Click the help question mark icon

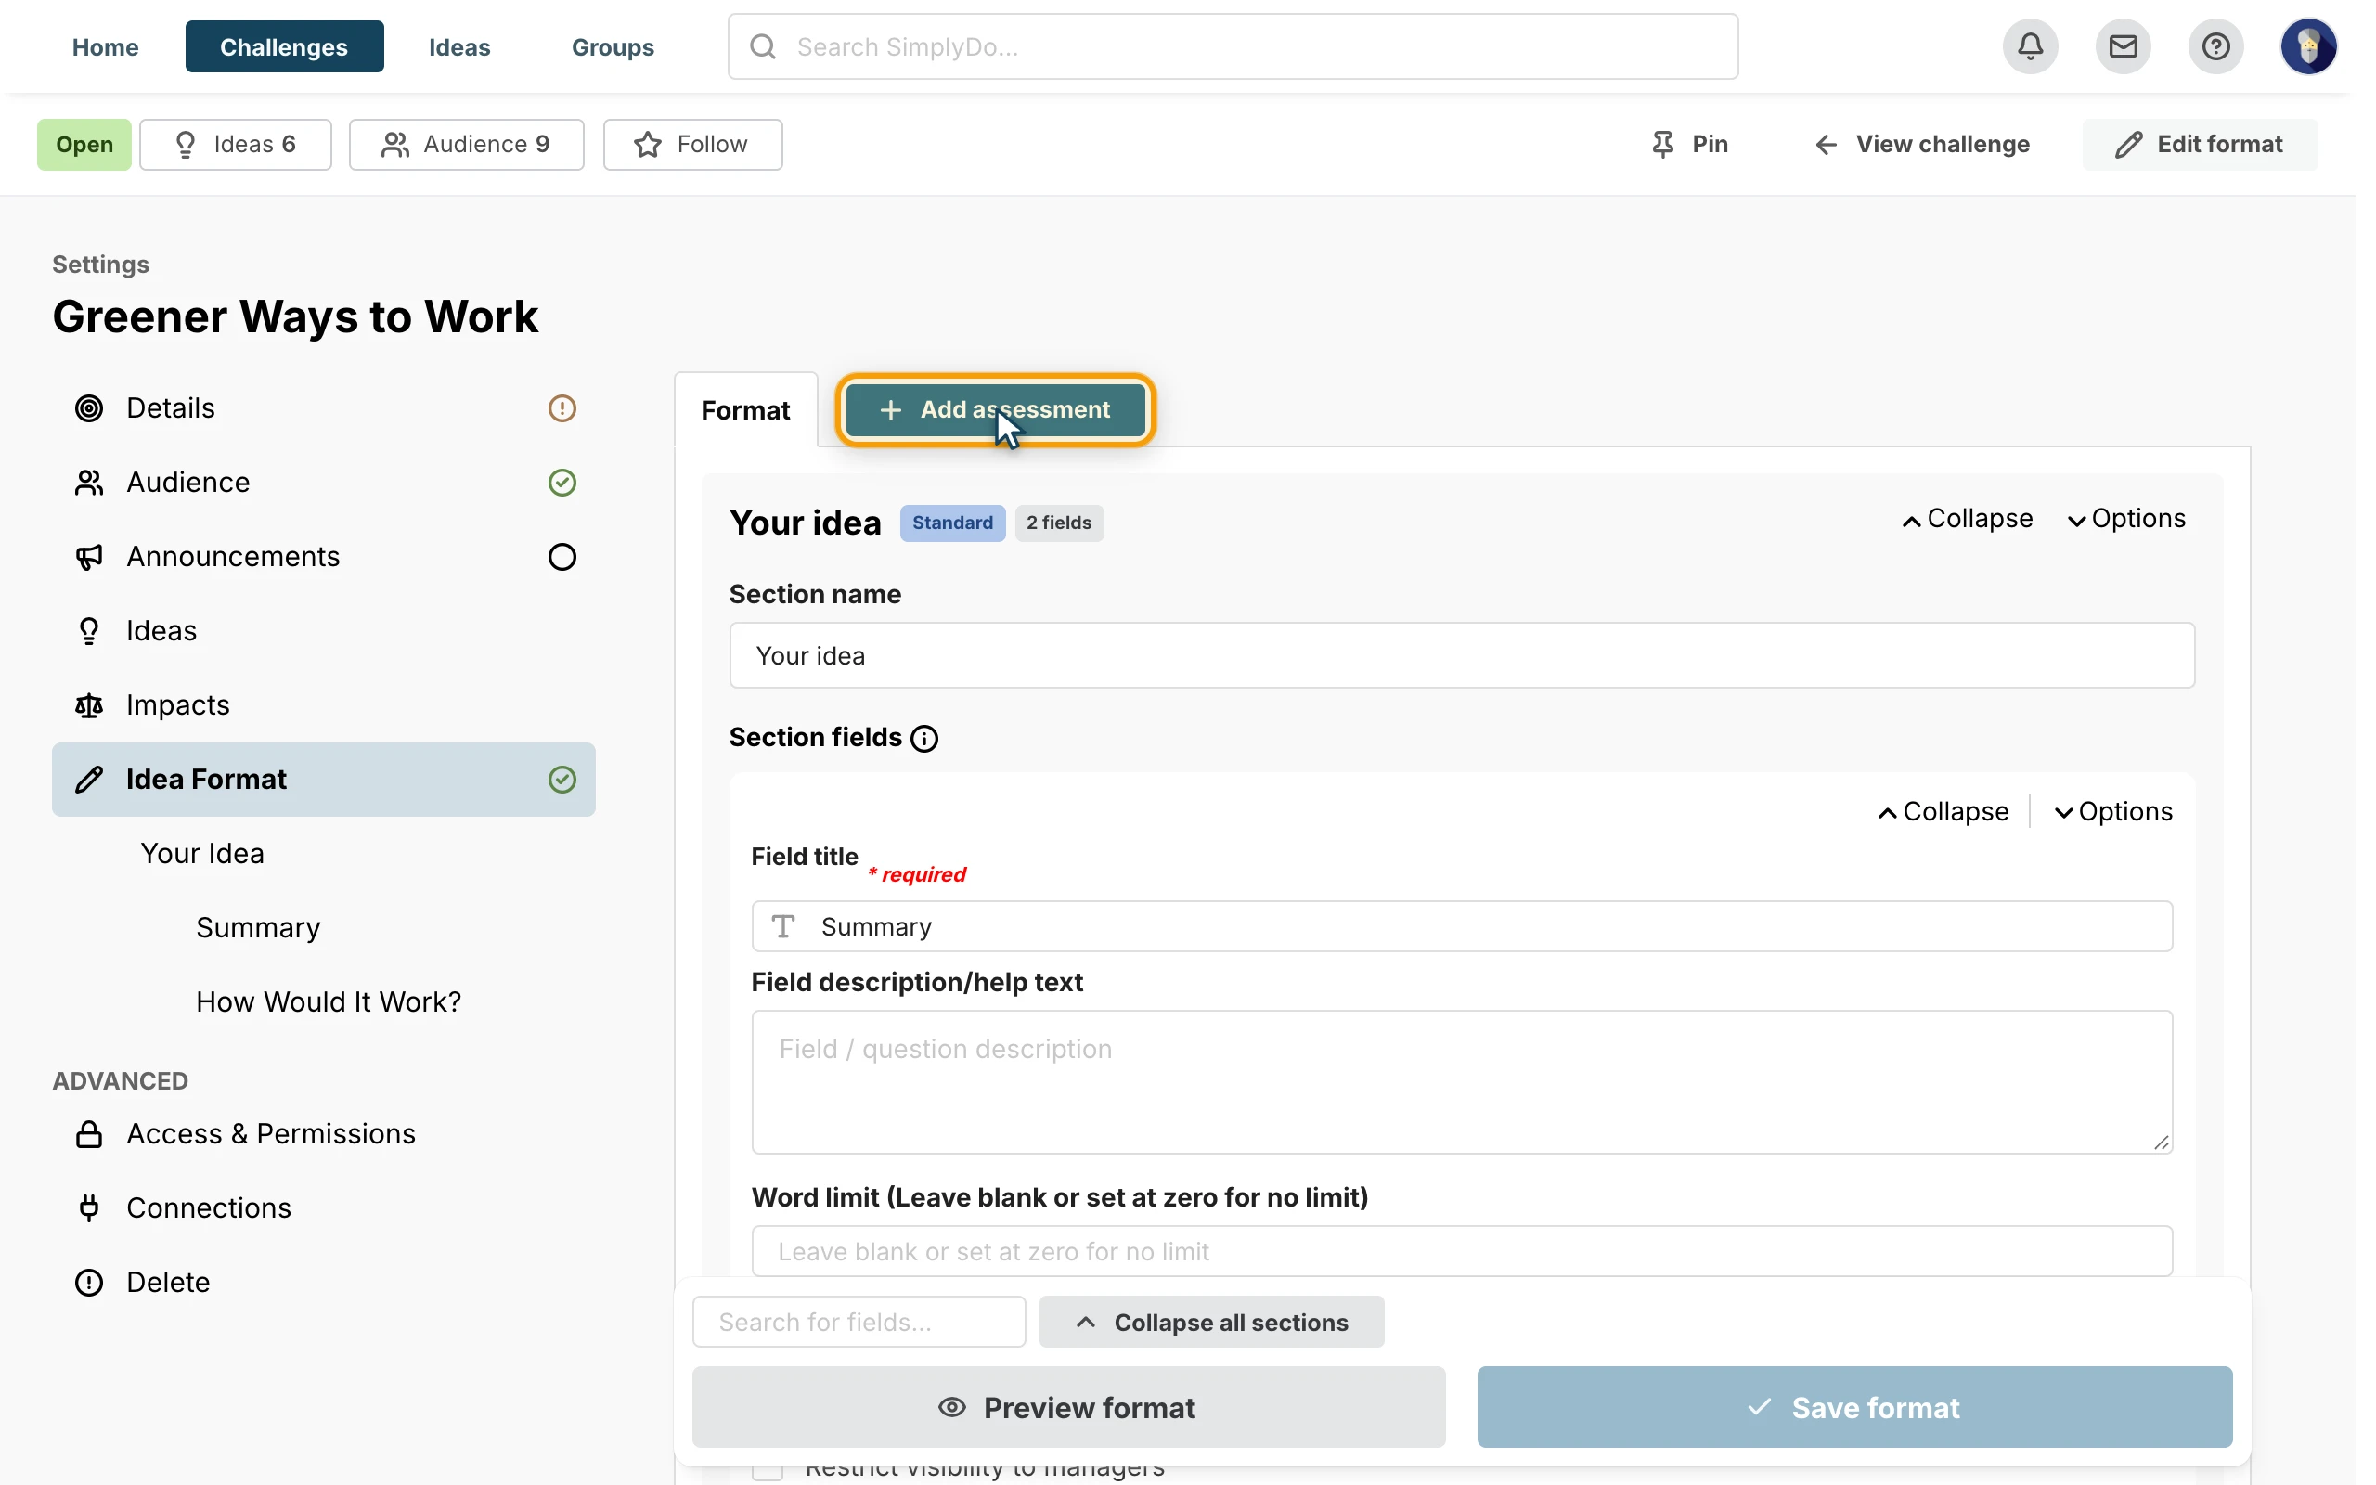point(2215,46)
